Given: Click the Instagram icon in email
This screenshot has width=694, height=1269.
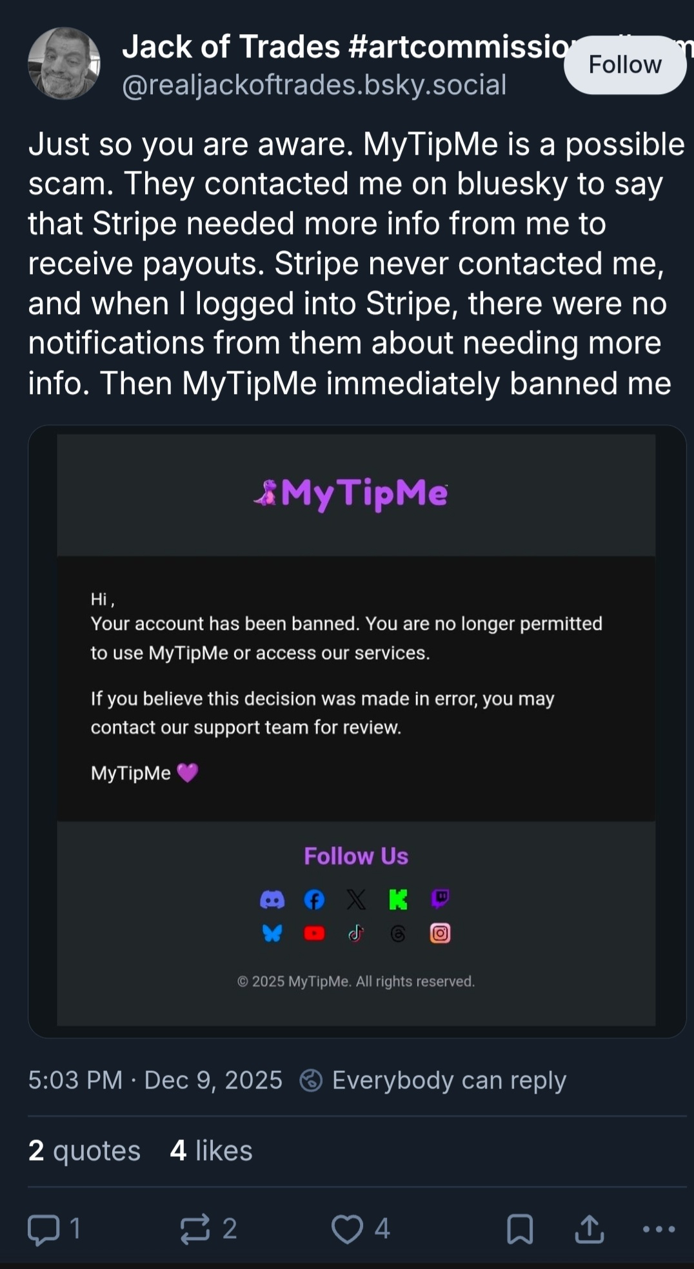Looking at the screenshot, I should (440, 933).
